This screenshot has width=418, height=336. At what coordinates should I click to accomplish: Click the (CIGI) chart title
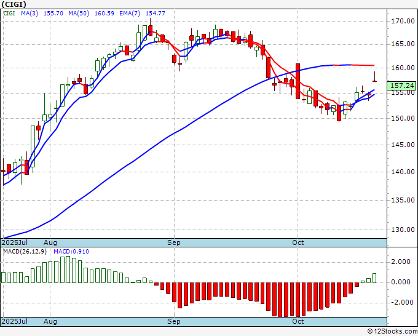coord(14,4)
